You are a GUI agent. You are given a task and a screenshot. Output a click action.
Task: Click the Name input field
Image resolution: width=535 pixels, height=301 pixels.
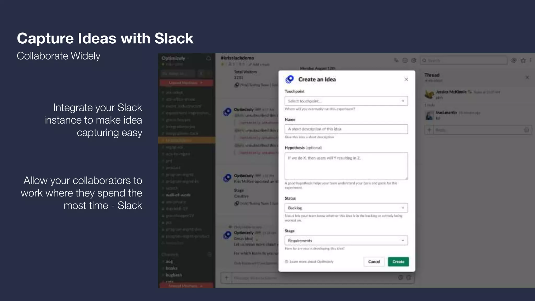point(346,129)
